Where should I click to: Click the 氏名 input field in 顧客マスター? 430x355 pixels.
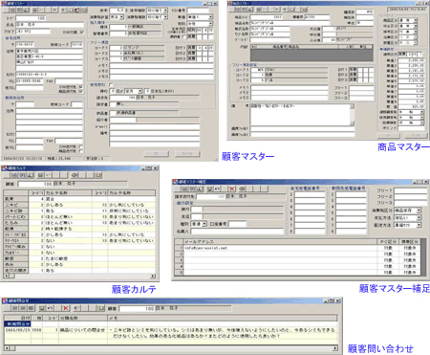50,25
